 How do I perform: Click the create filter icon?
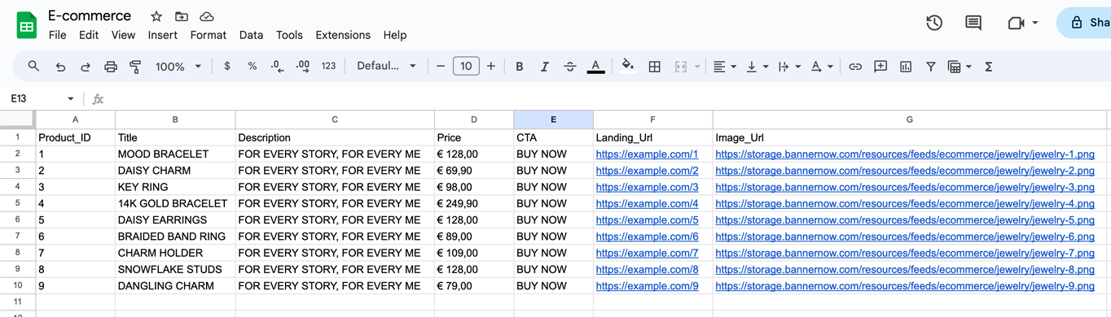click(930, 67)
